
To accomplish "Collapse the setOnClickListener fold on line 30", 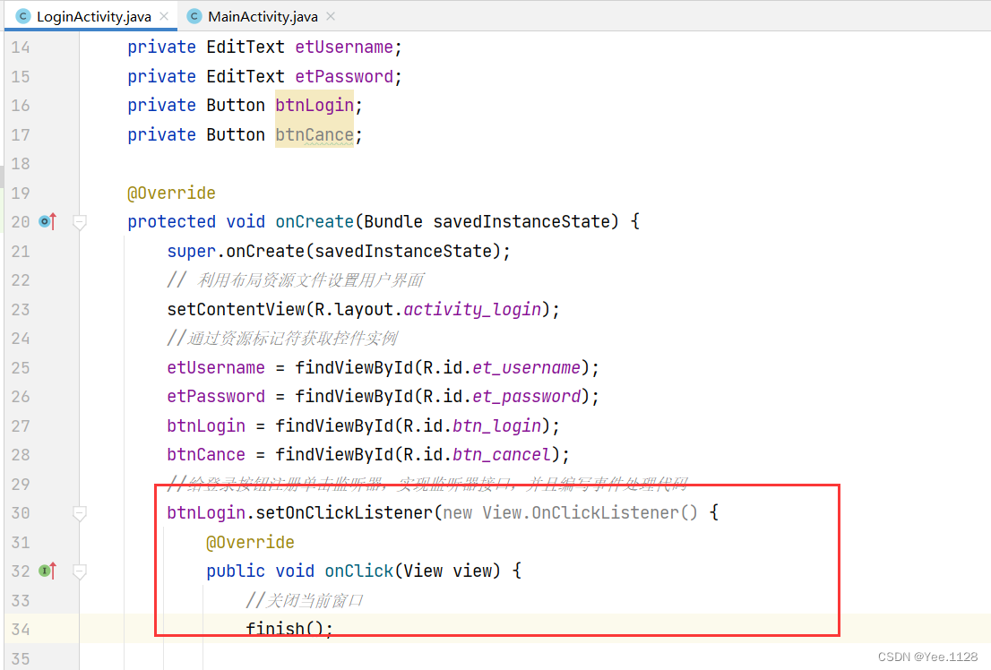I will pyautogui.click(x=80, y=512).
